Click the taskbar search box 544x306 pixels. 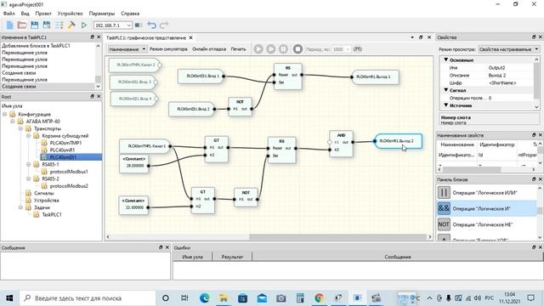pos(87,298)
